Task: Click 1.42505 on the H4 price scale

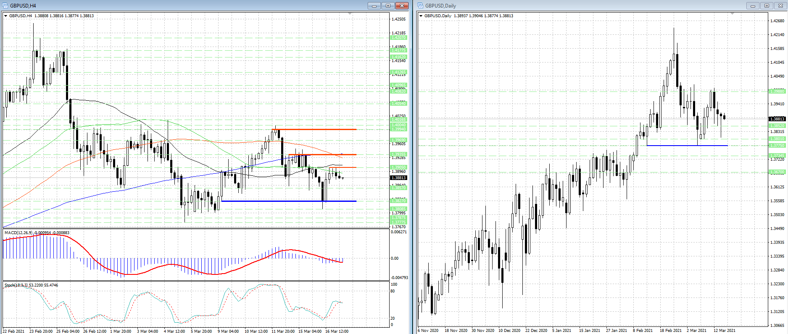Action: pos(398,19)
